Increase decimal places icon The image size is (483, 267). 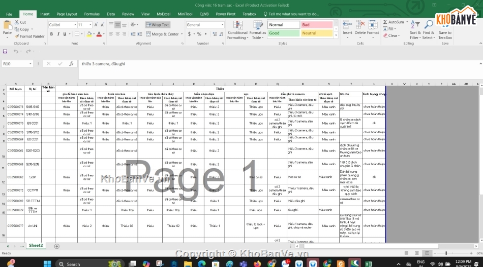coord(215,34)
